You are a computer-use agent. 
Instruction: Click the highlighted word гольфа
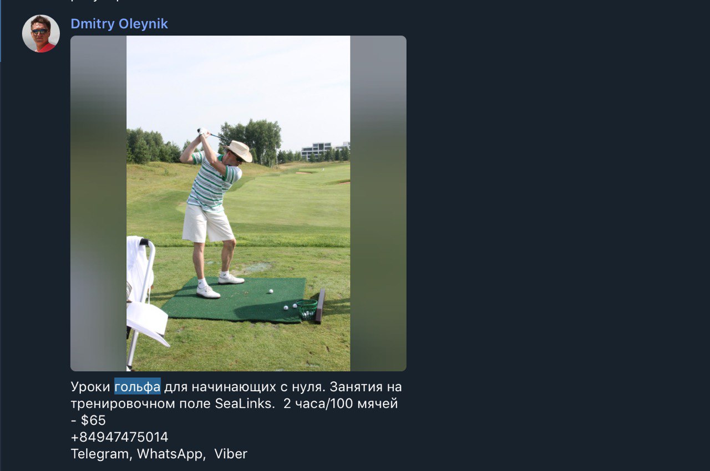click(x=138, y=387)
